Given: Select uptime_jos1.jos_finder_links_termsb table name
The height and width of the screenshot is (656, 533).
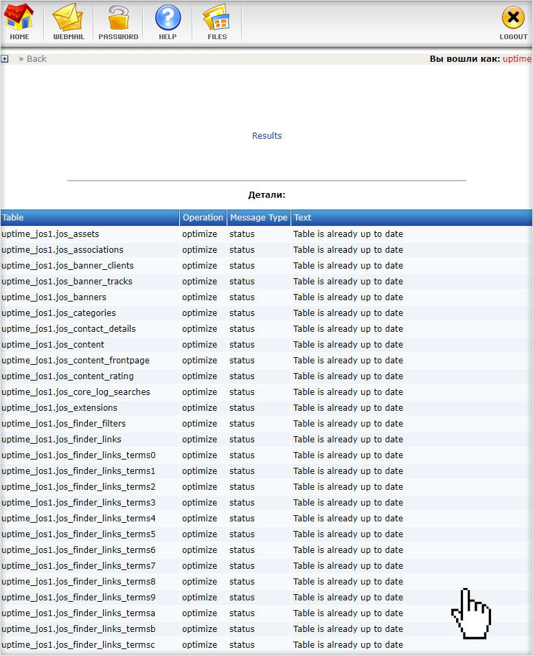Looking at the screenshot, I should click(x=78, y=629).
